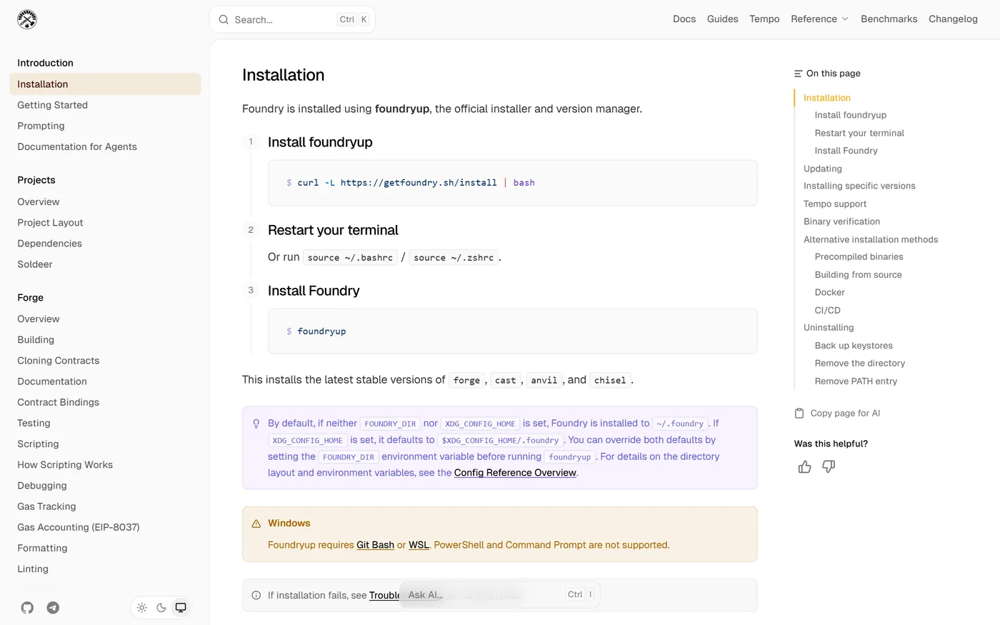Jump to Tempo support section
The height and width of the screenshot is (625, 1000).
pos(835,204)
